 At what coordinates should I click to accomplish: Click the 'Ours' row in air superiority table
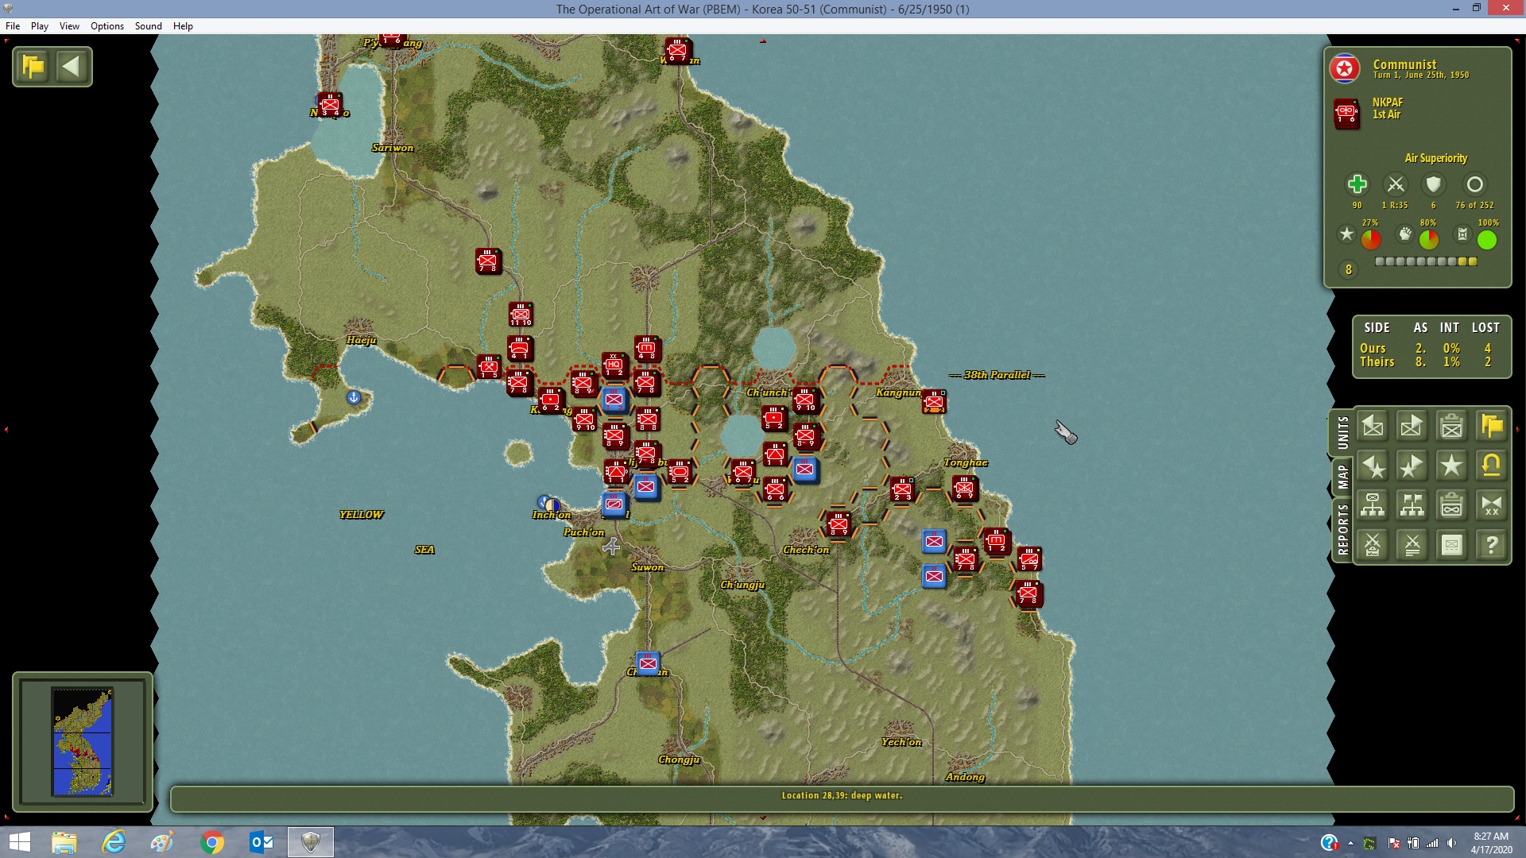tap(1429, 348)
